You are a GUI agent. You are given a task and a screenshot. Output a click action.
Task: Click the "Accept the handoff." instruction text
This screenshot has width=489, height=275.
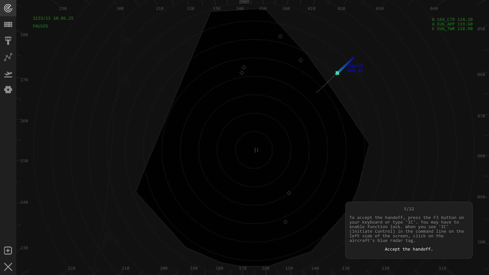pyautogui.click(x=409, y=249)
